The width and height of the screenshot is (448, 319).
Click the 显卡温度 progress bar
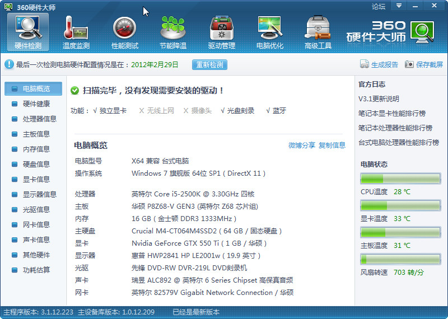click(x=400, y=205)
